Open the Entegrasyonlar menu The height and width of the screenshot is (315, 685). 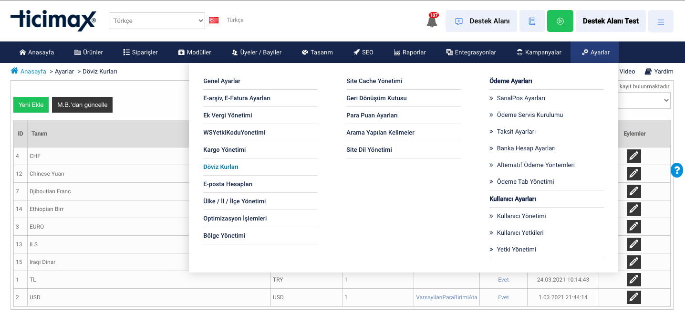pyautogui.click(x=471, y=52)
